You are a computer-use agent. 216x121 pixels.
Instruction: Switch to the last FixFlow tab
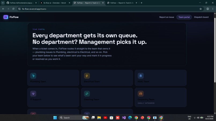tap(122, 3)
